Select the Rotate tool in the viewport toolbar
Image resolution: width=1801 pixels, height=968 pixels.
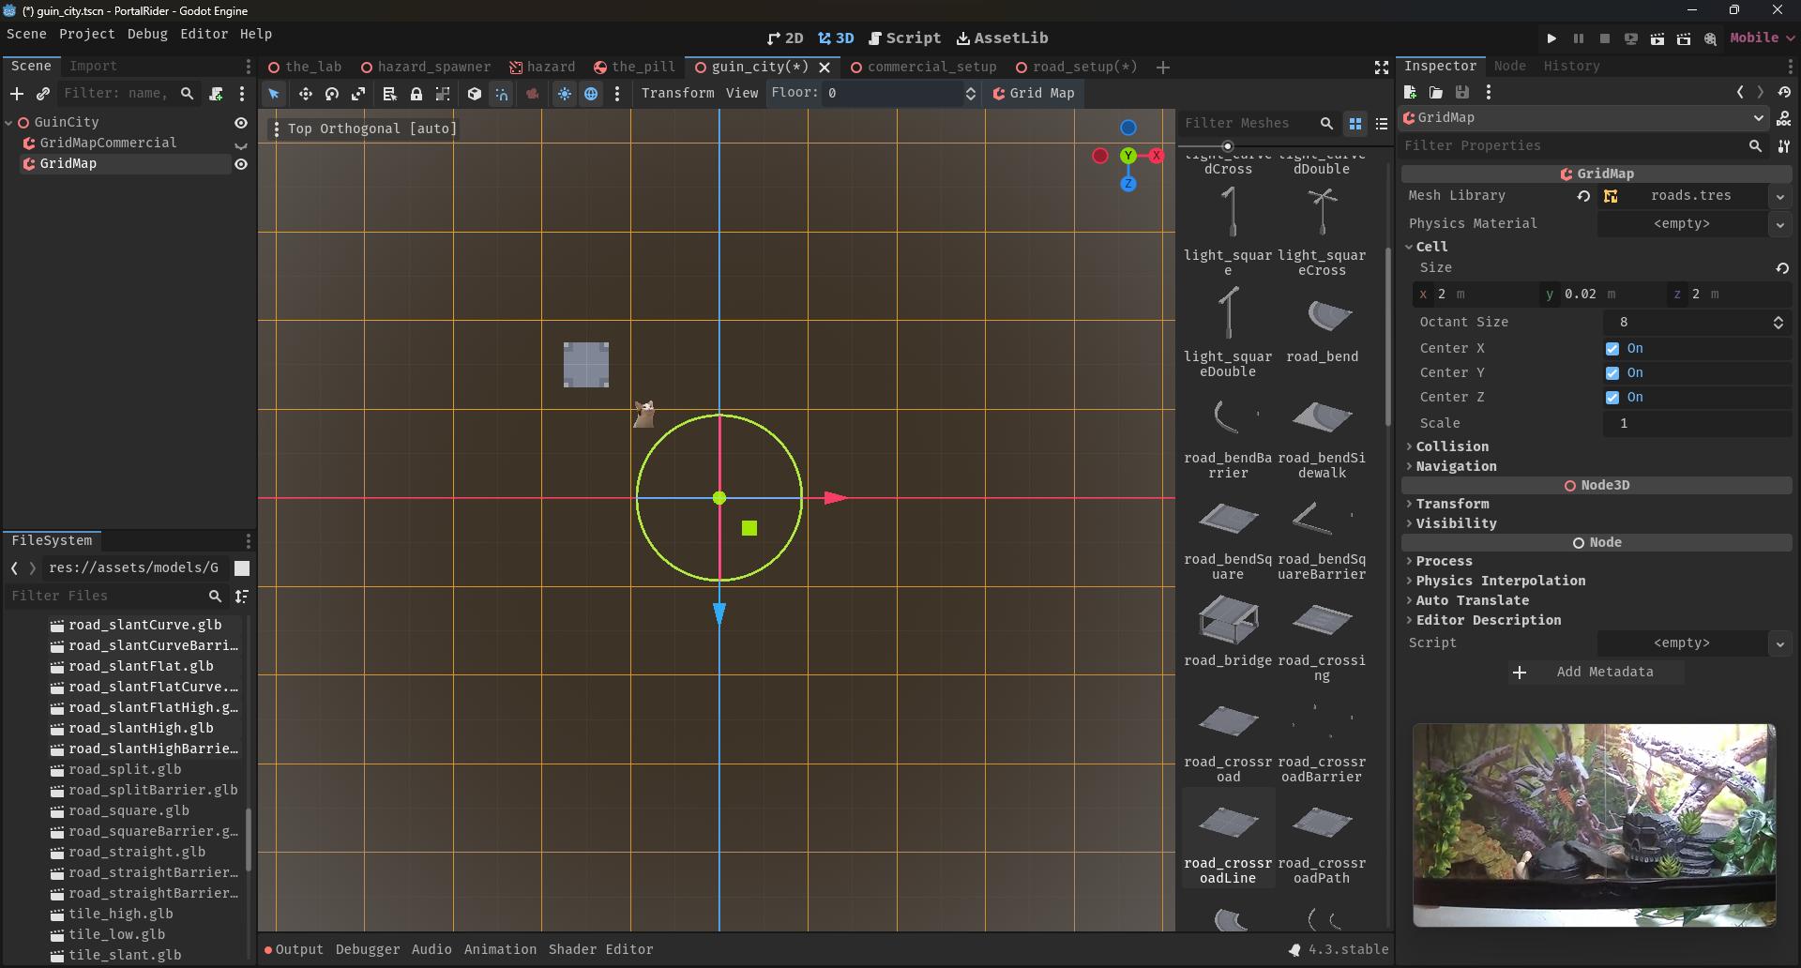point(331,94)
